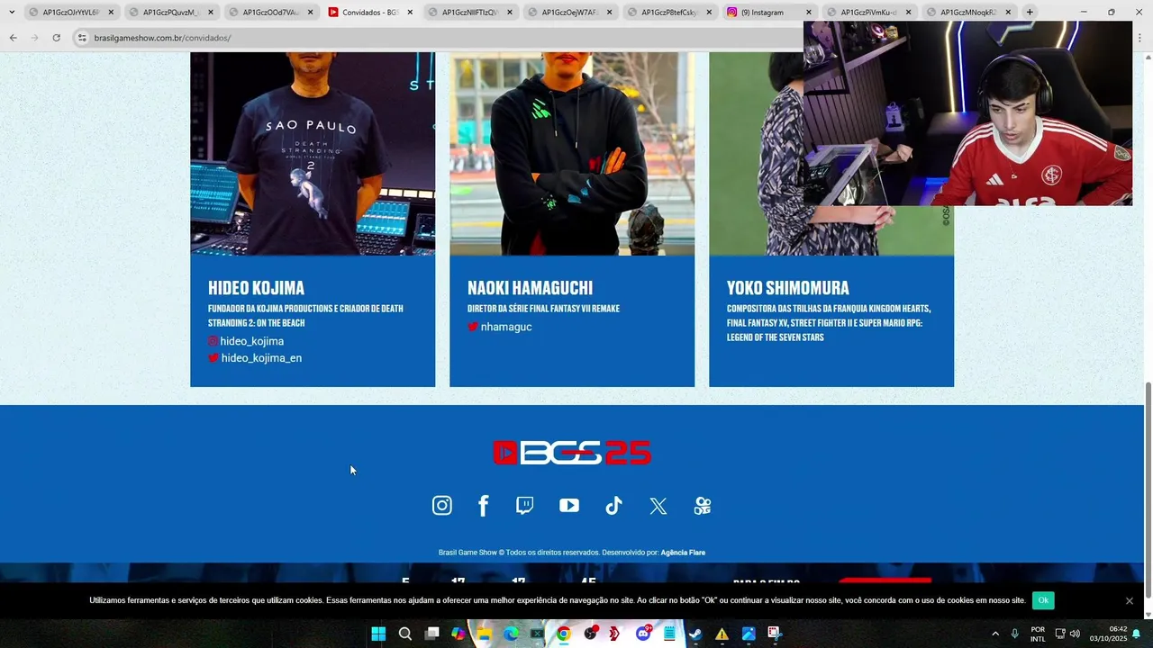Open volume control in system tray
This screenshot has width=1153, height=648.
pos(1075,634)
